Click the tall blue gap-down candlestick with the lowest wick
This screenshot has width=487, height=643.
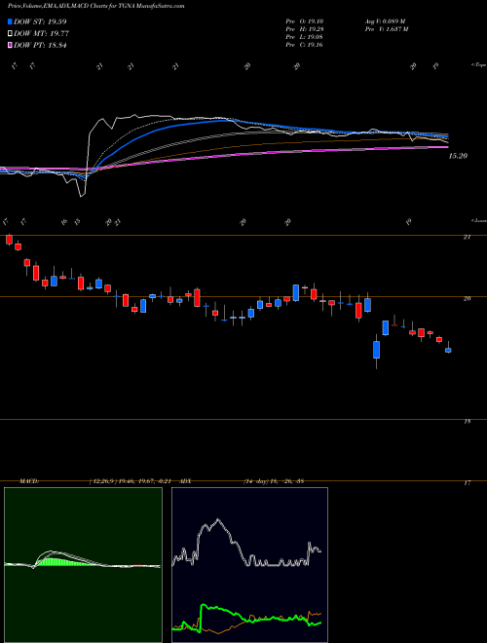(376, 350)
